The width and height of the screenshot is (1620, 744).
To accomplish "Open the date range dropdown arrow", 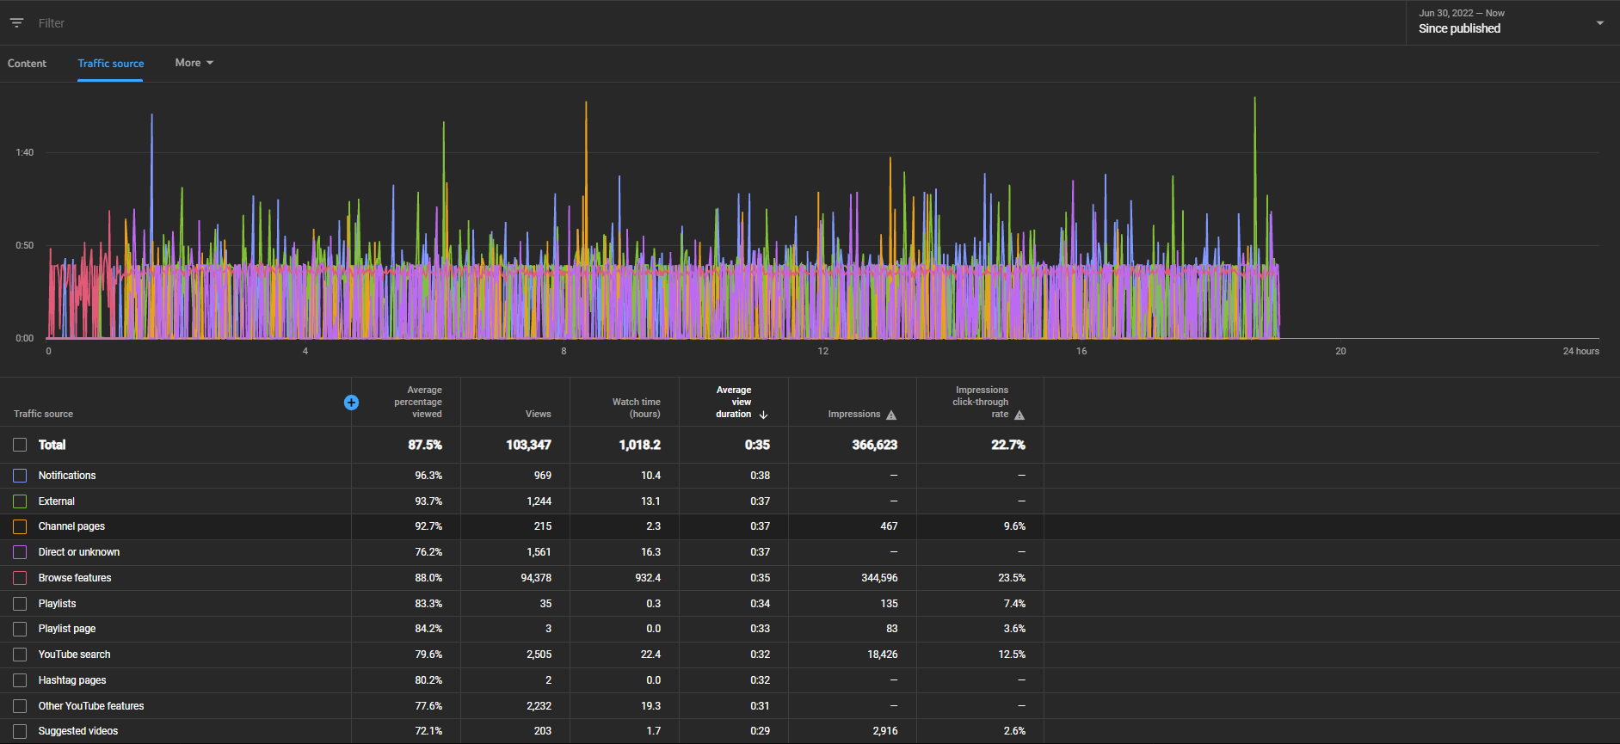I will [x=1600, y=23].
